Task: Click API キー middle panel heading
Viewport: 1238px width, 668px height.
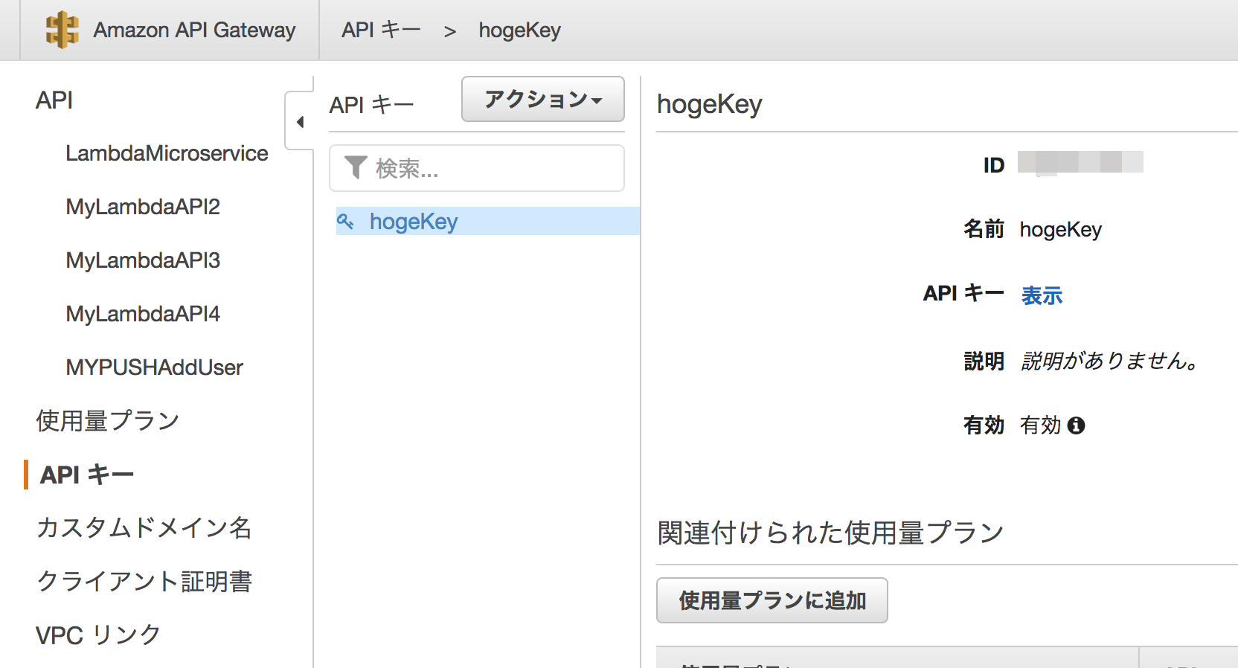Action: click(371, 105)
